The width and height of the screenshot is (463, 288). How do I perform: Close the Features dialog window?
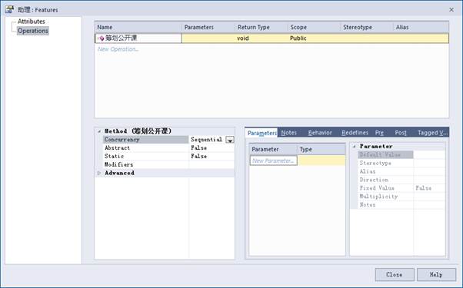[x=451, y=10]
